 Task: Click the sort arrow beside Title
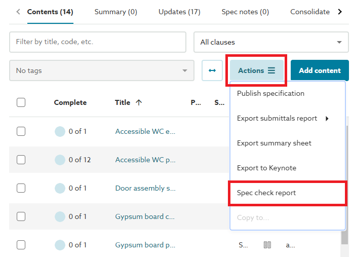click(x=139, y=102)
